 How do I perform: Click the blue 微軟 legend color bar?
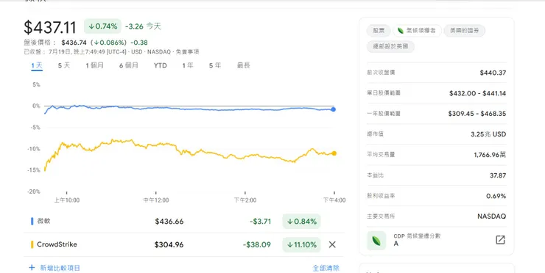coord(32,221)
